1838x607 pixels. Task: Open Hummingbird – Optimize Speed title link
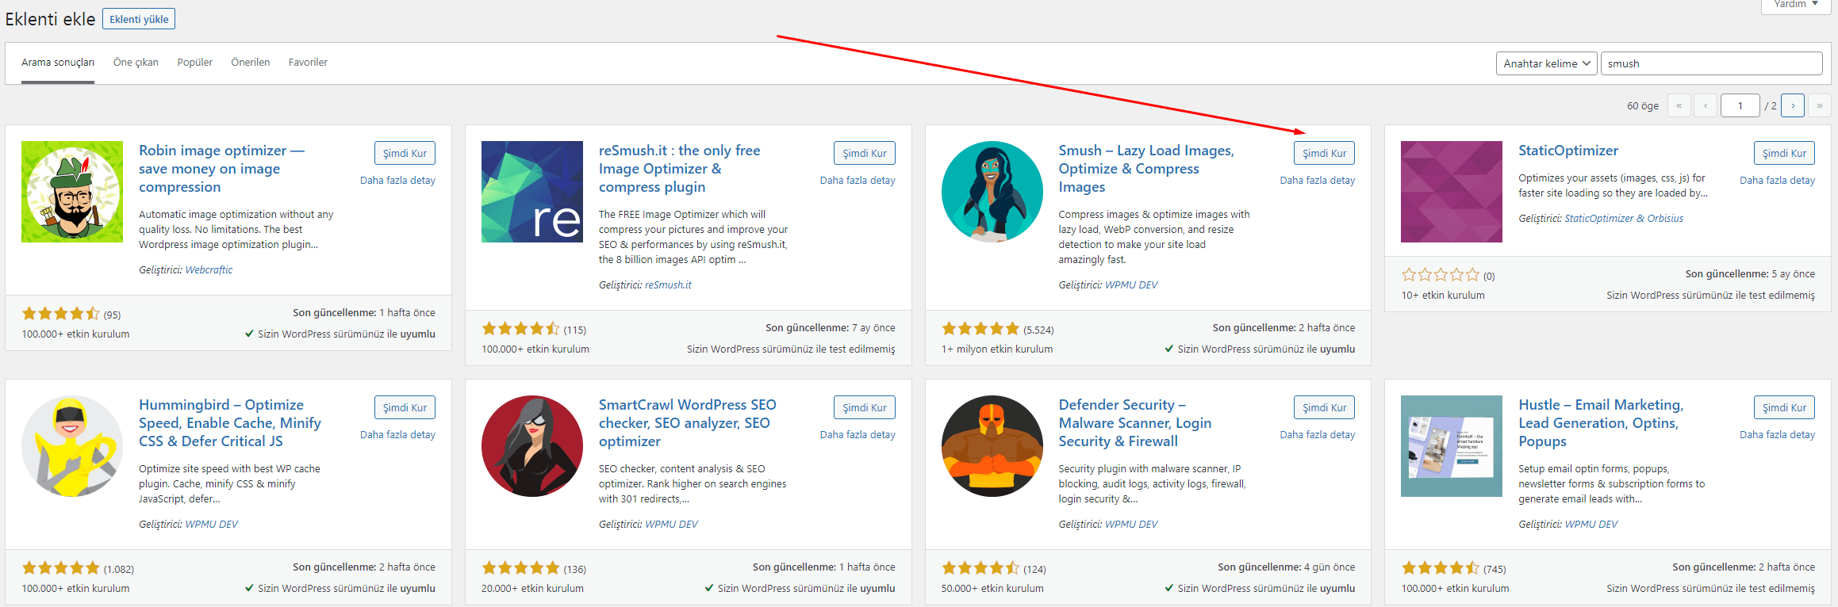[230, 423]
